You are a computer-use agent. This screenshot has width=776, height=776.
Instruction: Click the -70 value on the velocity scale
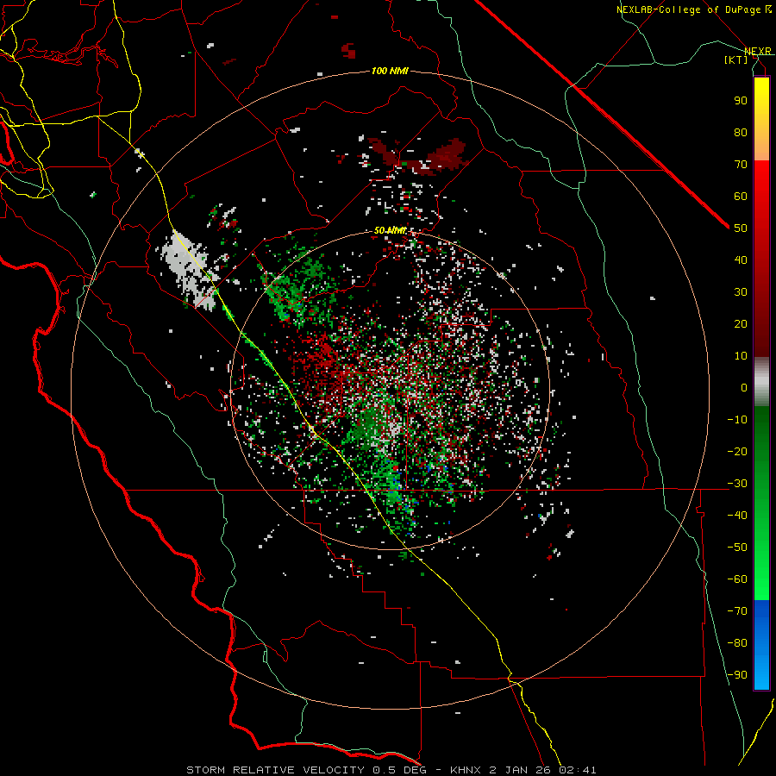tap(737, 611)
